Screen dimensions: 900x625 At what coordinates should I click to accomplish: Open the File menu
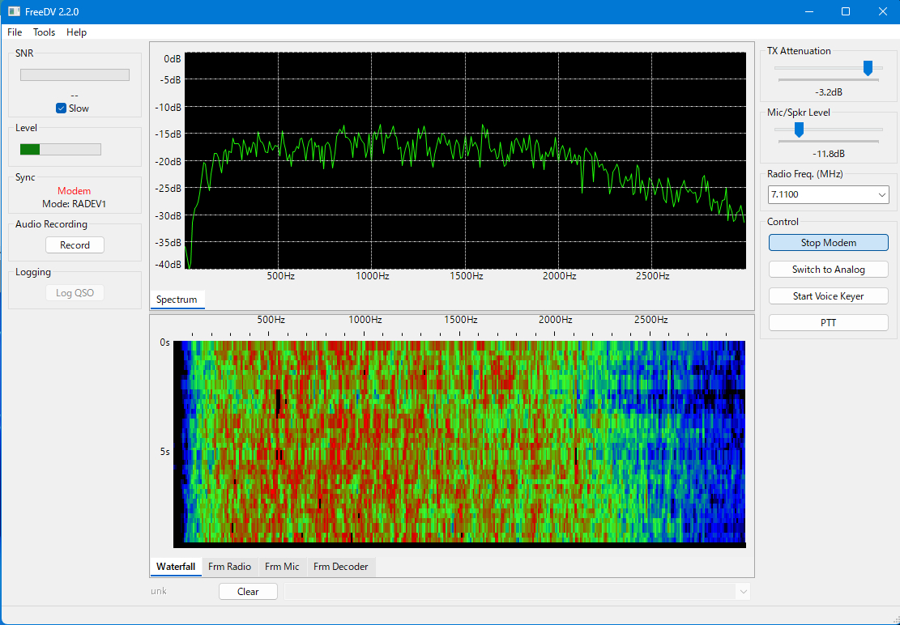pos(15,32)
